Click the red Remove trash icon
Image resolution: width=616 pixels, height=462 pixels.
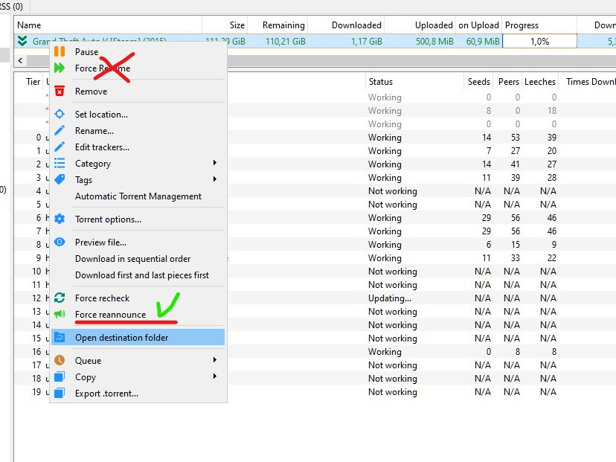pyautogui.click(x=60, y=92)
